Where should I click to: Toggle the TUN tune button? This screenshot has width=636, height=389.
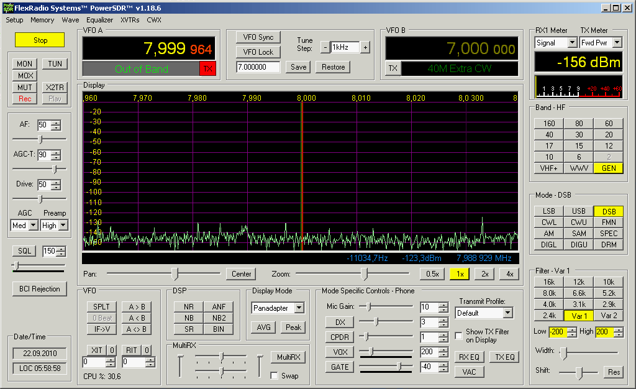(x=55, y=63)
